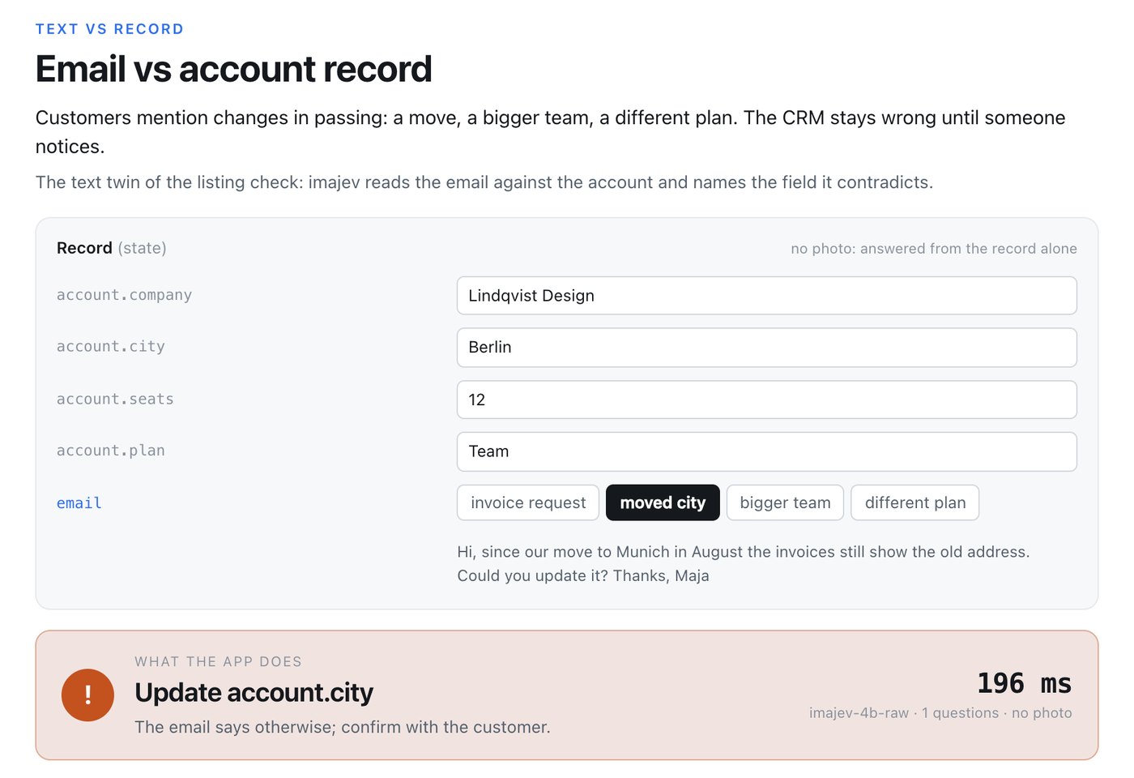Click the 'account.company' label

pyautogui.click(x=124, y=295)
